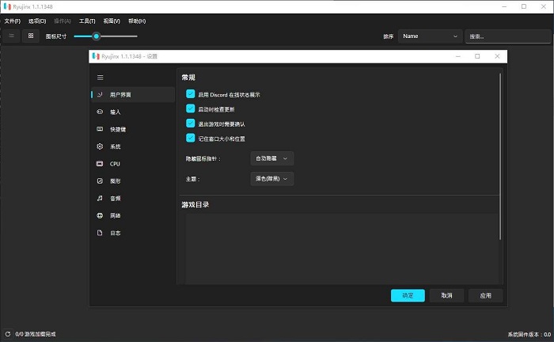The image size is (554, 342).
Task: Click in the 搜索 search field
Action: (x=508, y=36)
